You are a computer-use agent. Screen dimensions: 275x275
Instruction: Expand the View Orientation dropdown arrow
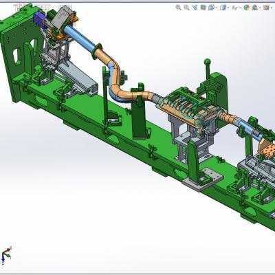coord(217,8)
